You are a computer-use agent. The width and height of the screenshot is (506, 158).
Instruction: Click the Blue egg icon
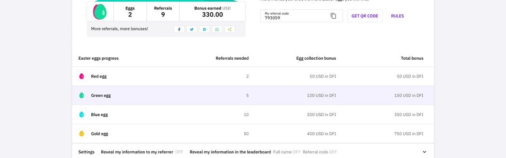[x=81, y=115]
